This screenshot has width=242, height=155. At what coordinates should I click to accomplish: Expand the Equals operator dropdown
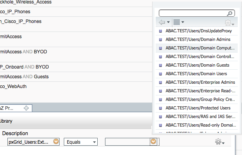click(81, 142)
